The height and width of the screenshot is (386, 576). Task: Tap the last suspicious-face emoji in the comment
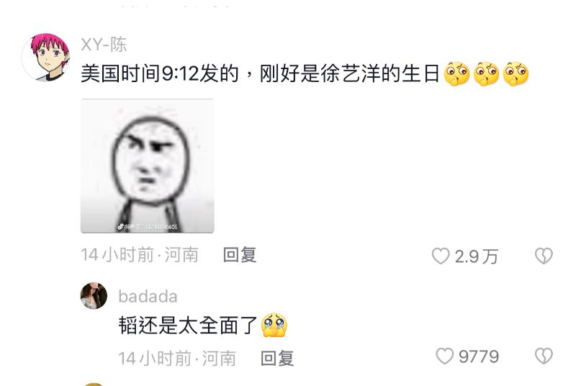tap(516, 74)
